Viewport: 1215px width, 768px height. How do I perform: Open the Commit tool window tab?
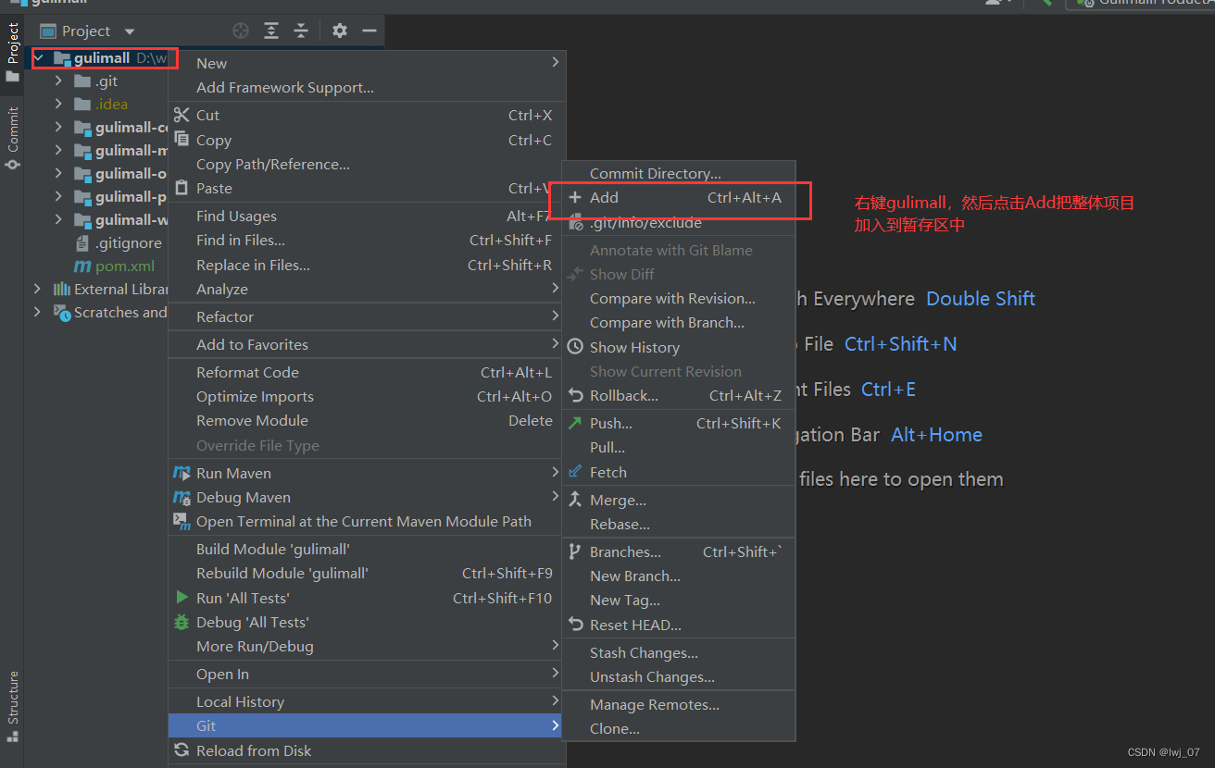[12, 139]
